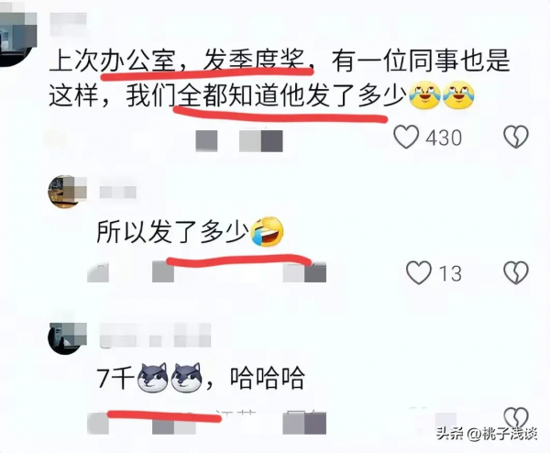Tap the husky dog emojis after 7千

coord(170,378)
